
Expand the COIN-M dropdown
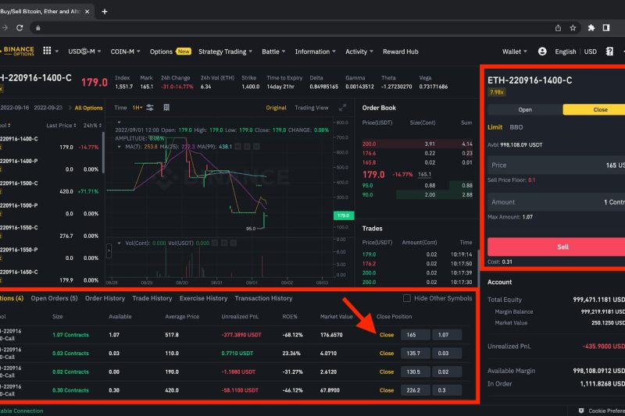coord(125,52)
